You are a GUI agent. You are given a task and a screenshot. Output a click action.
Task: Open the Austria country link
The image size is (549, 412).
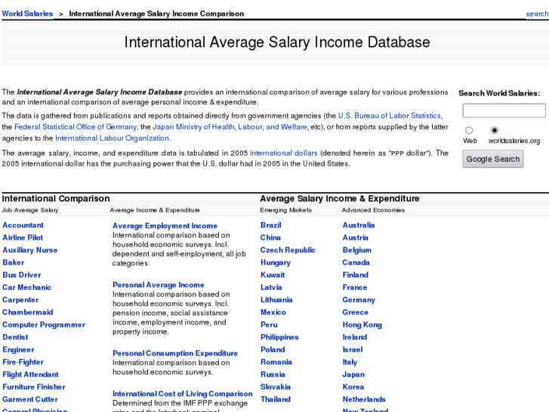[356, 237]
